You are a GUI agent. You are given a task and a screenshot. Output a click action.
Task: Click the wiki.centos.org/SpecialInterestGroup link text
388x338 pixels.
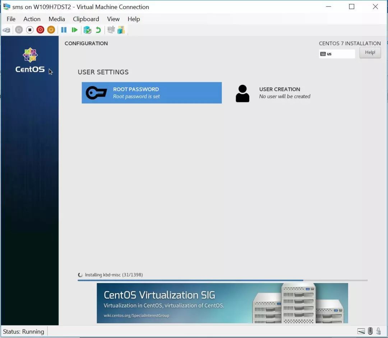137,315
